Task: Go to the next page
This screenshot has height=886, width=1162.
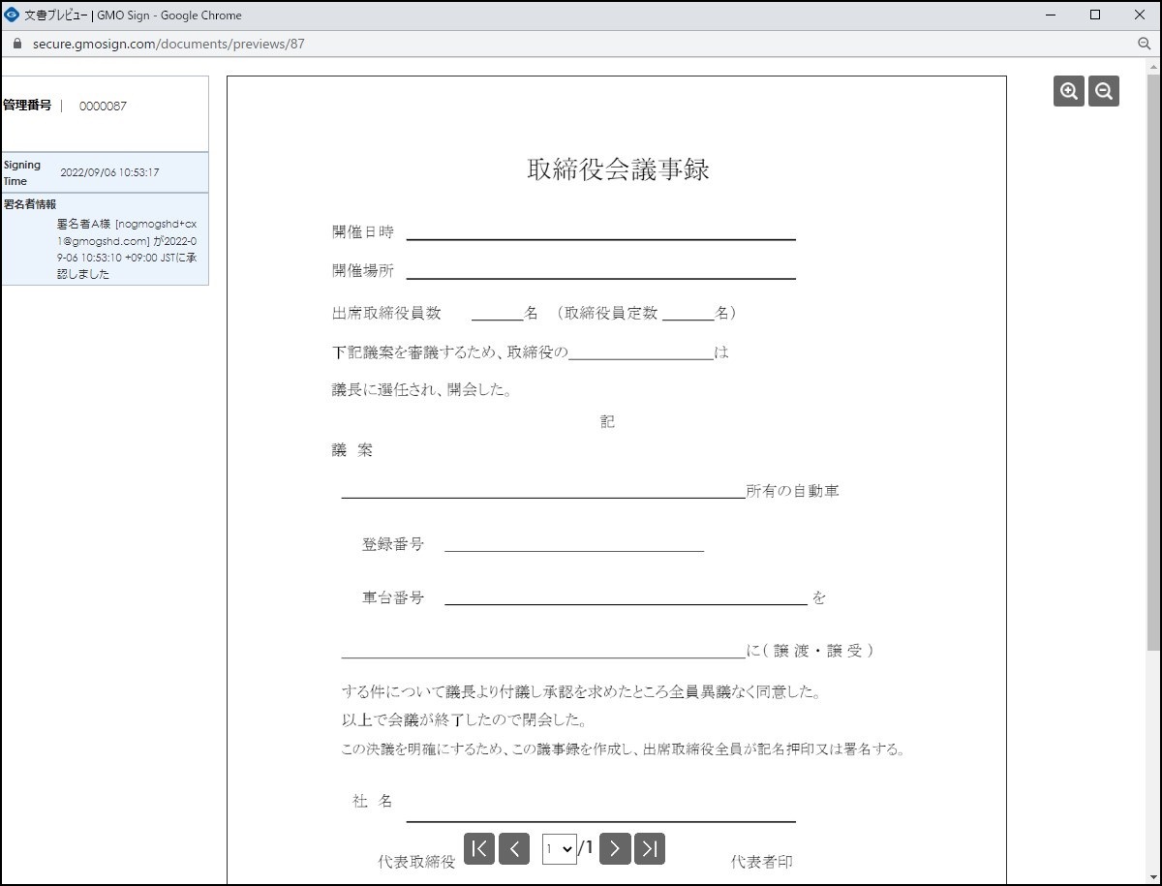Action: click(x=615, y=848)
